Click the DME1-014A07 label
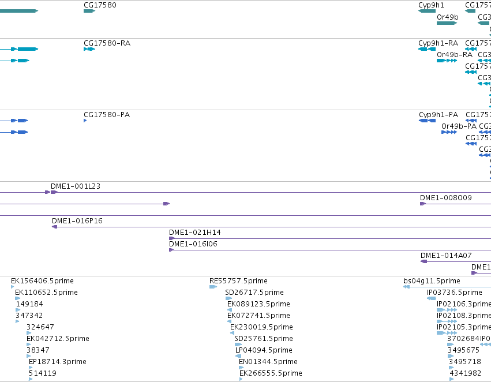Screen dimensions: 491x382 click(446, 256)
